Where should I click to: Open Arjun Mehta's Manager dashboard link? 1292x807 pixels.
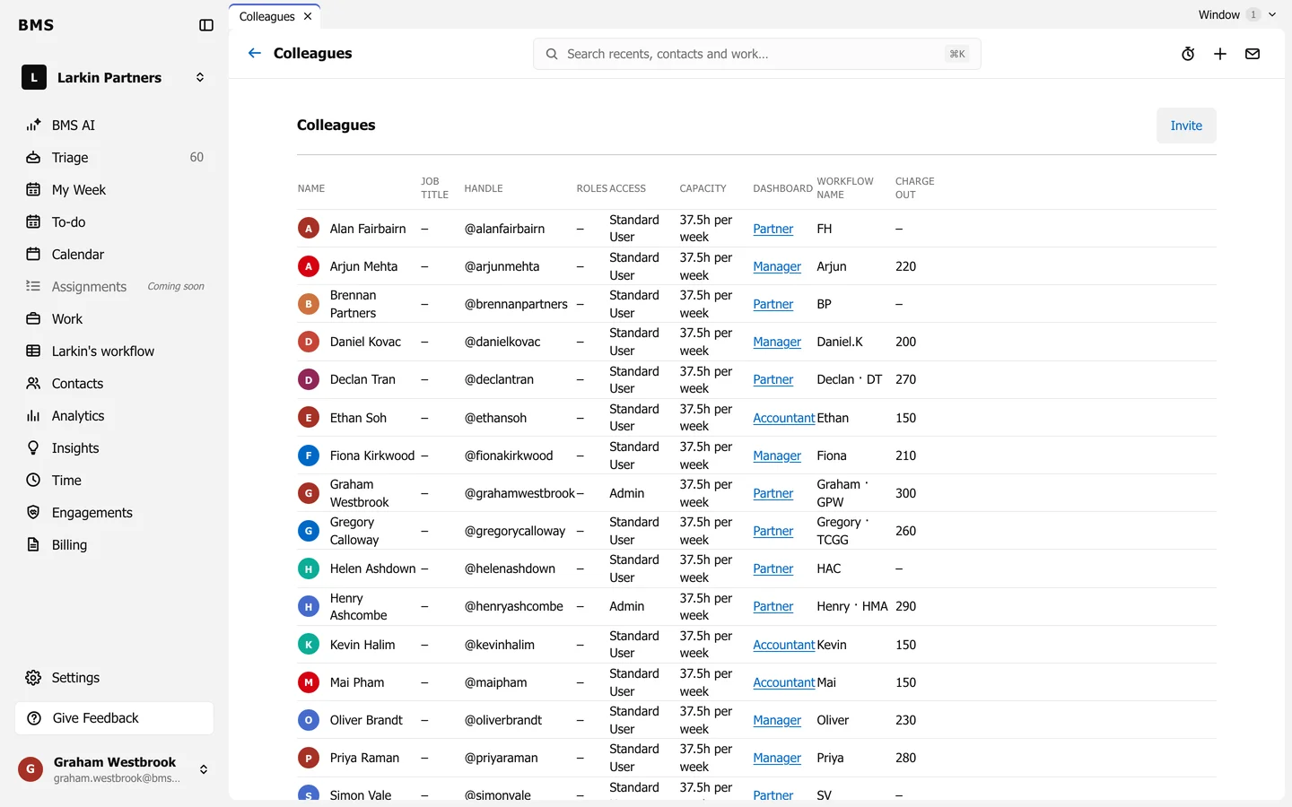tap(777, 266)
